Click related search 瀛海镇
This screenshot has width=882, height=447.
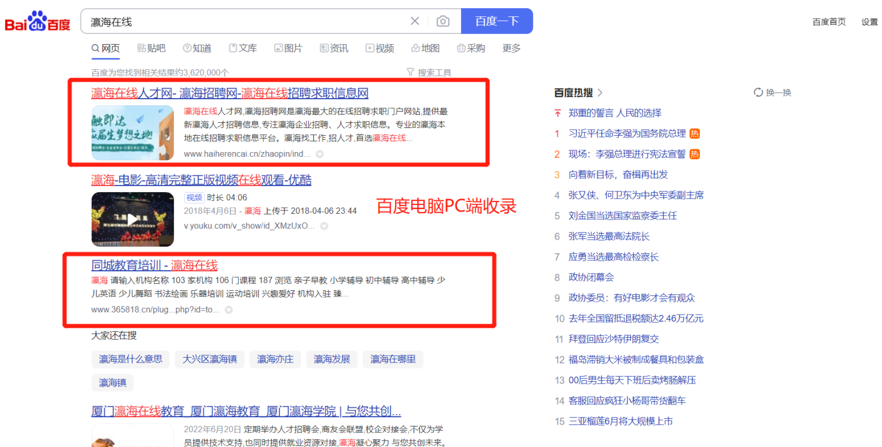click(112, 383)
